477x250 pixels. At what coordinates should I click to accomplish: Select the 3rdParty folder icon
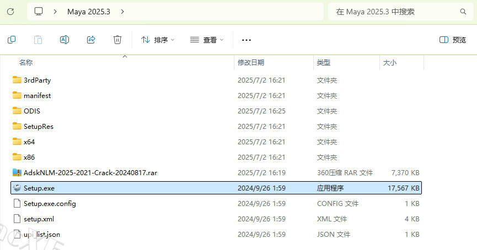coord(17,80)
